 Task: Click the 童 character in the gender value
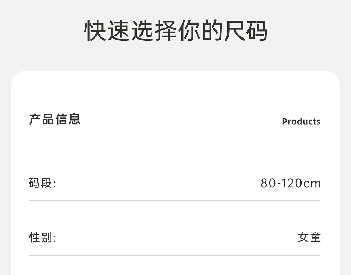point(315,238)
